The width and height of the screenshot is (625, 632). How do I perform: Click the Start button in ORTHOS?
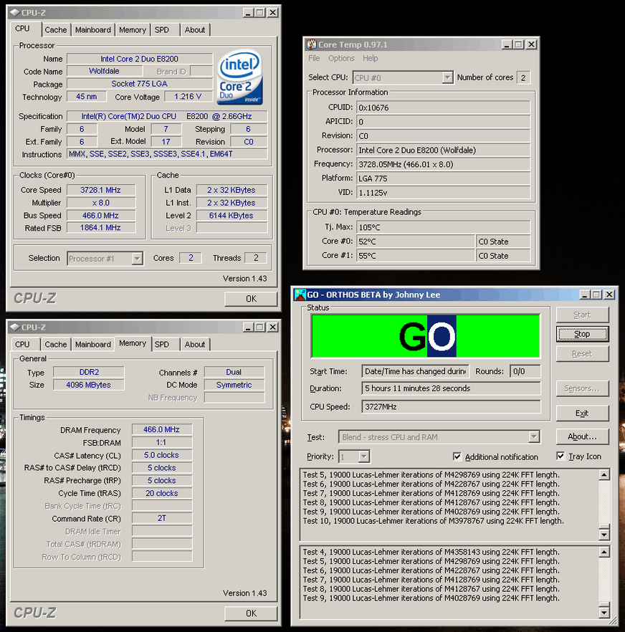582,315
